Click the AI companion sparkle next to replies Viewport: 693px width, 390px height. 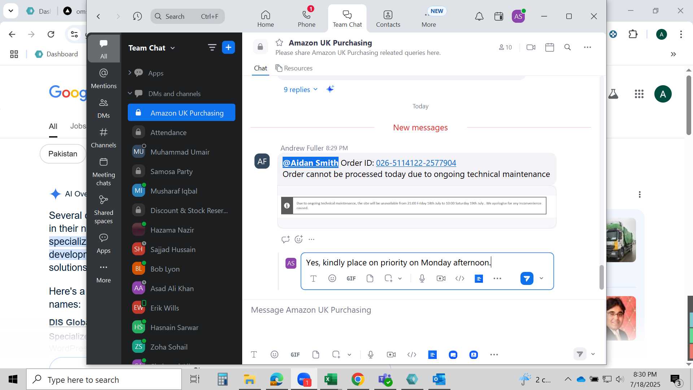(330, 89)
